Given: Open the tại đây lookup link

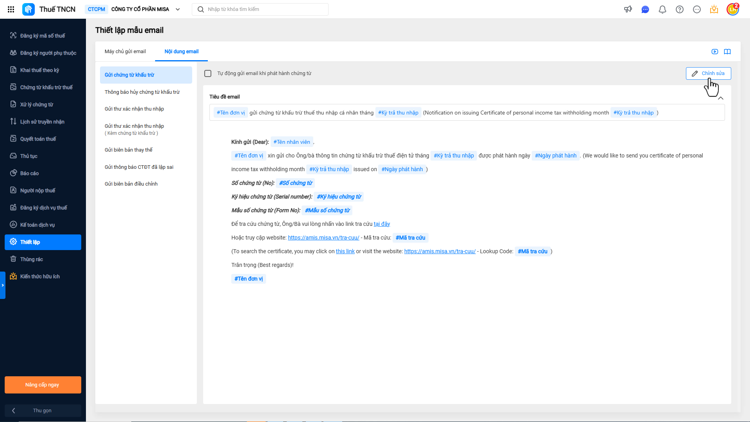Looking at the screenshot, I should point(382,224).
